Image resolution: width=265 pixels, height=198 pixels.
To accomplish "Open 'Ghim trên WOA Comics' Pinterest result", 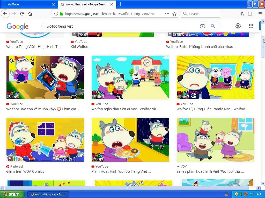I will (x=25, y=171).
